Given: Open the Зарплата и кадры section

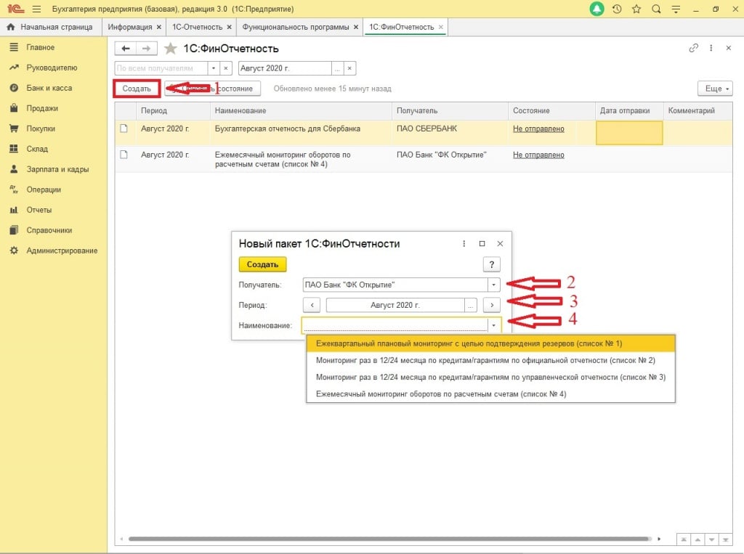Looking at the screenshot, I should click(57, 169).
